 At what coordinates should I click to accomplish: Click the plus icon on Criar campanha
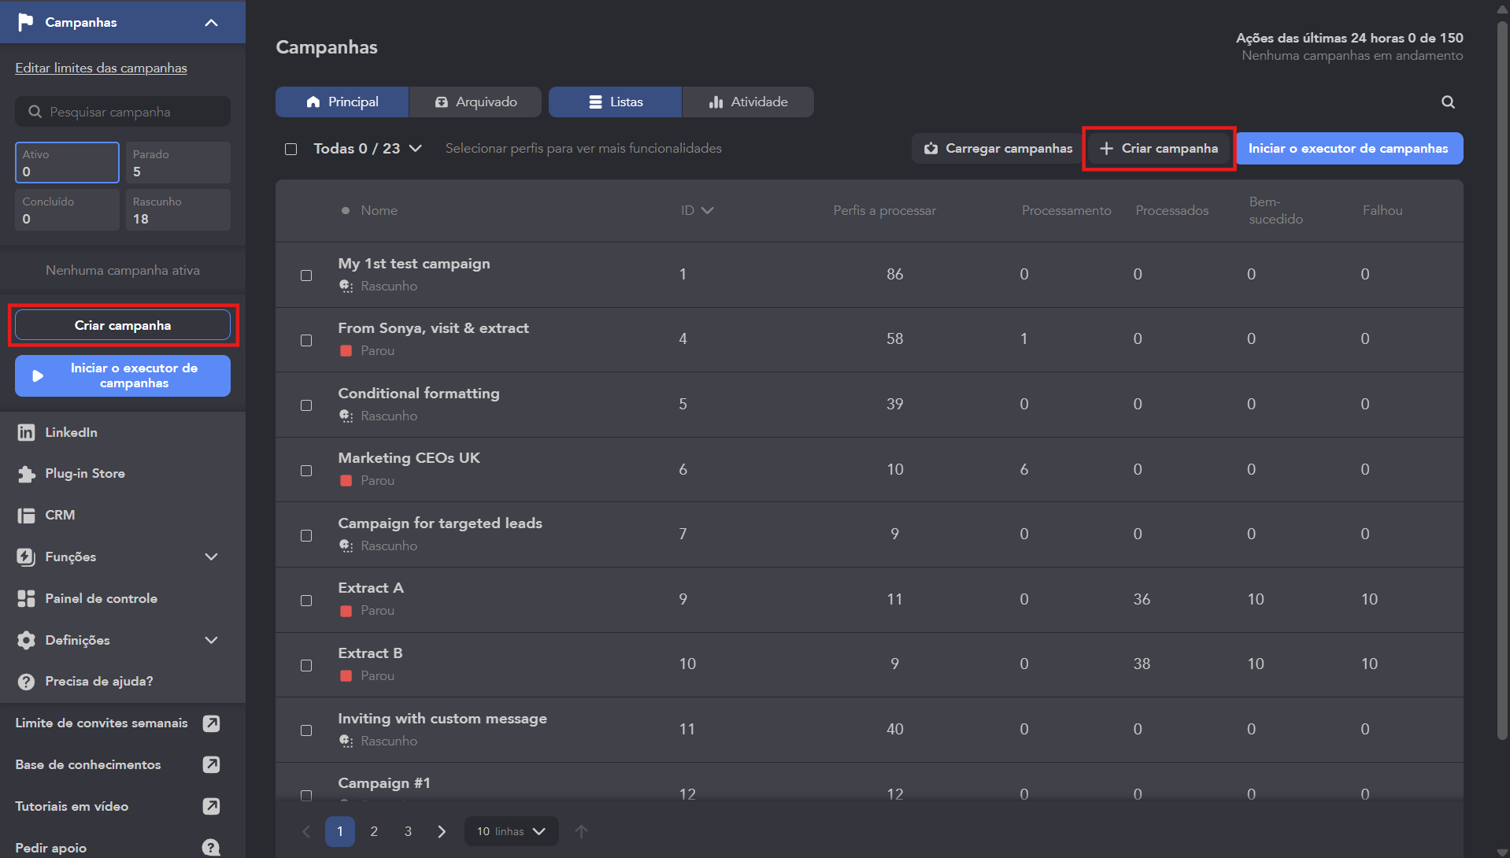[x=1106, y=148]
